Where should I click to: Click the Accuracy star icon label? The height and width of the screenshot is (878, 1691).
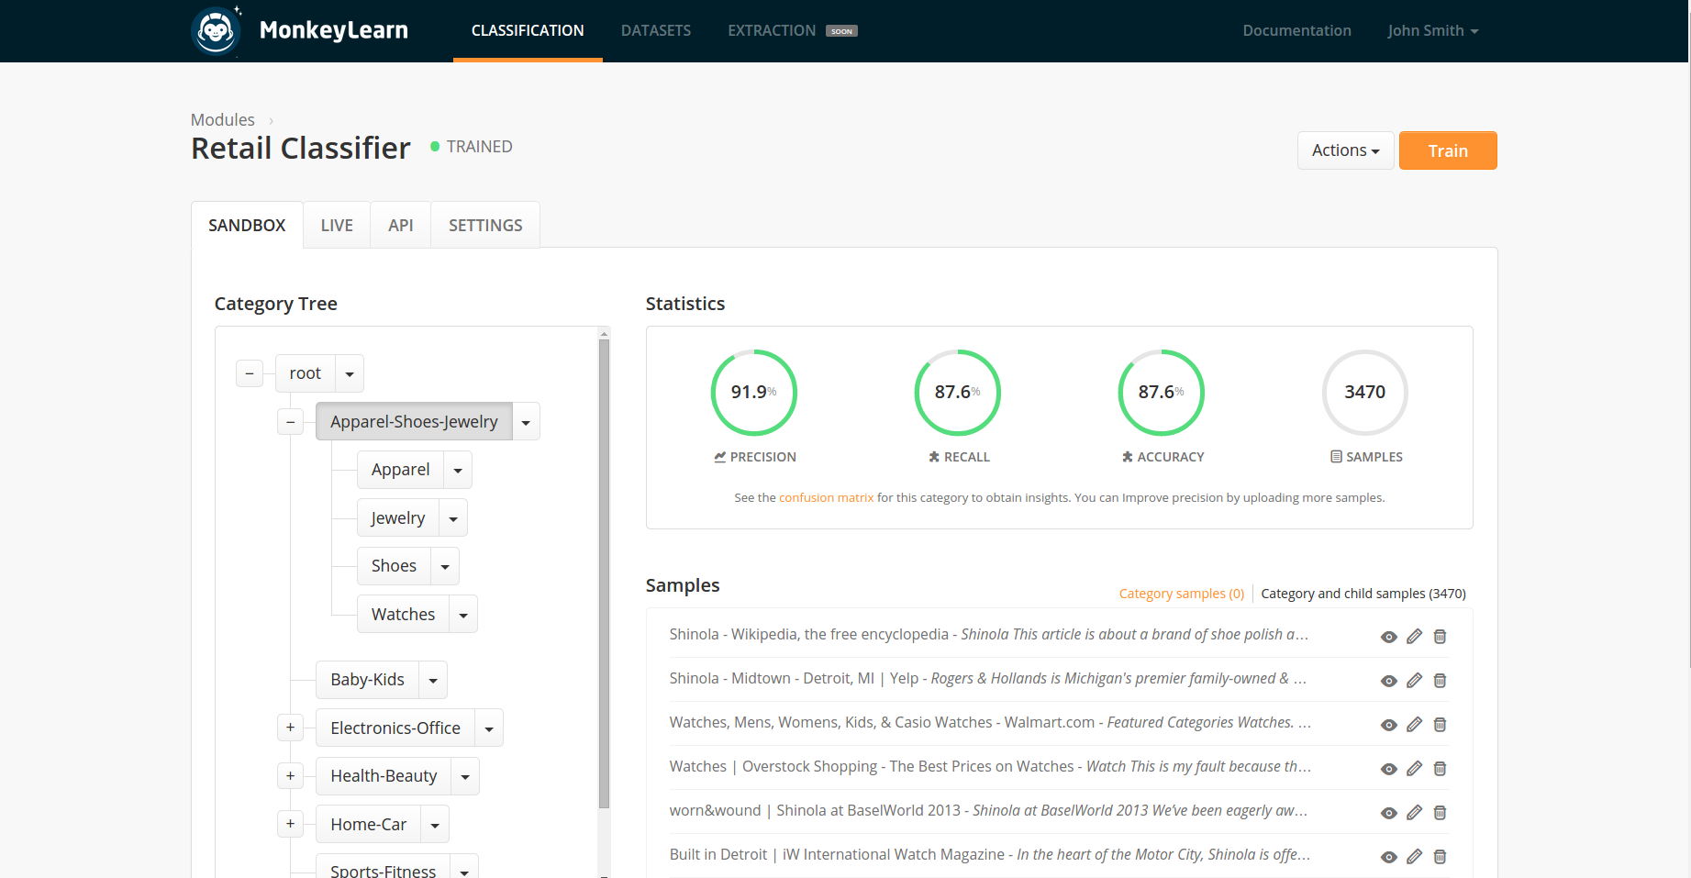coord(1163,457)
